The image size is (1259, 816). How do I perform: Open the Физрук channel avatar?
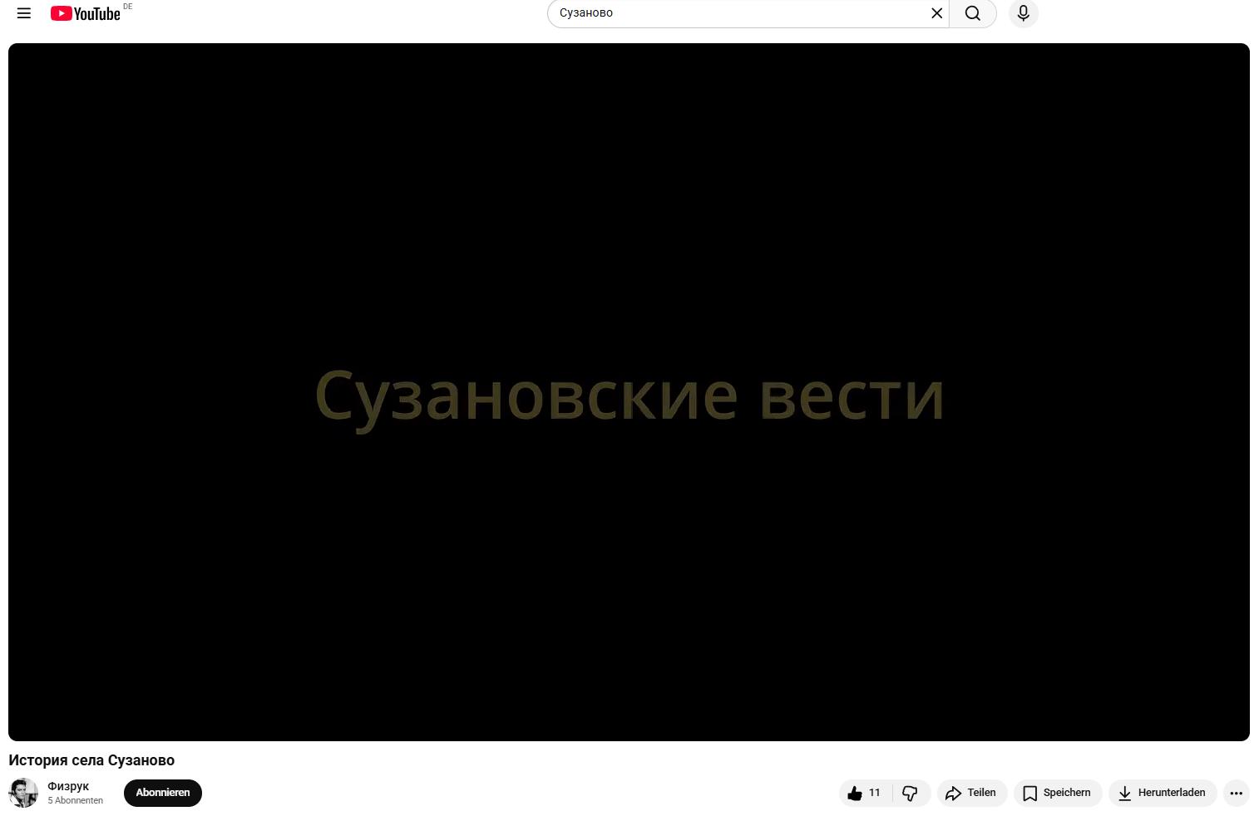[x=23, y=793]
